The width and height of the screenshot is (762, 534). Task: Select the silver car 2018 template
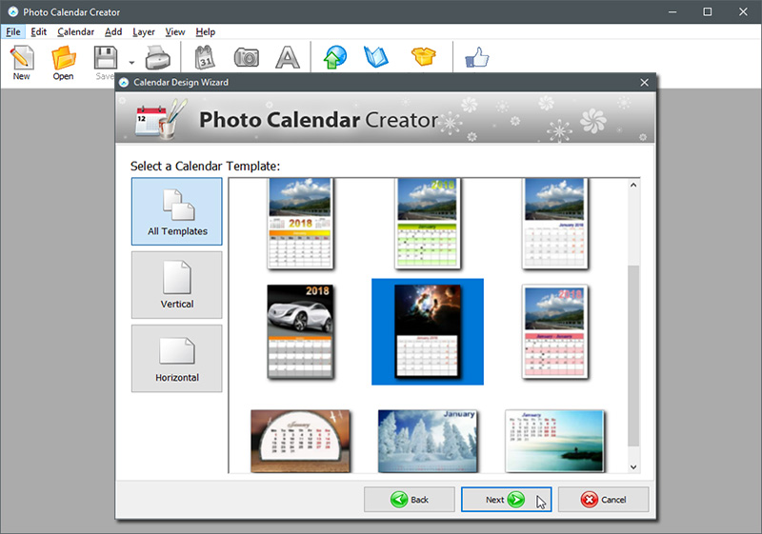click(x=300, y=331)
